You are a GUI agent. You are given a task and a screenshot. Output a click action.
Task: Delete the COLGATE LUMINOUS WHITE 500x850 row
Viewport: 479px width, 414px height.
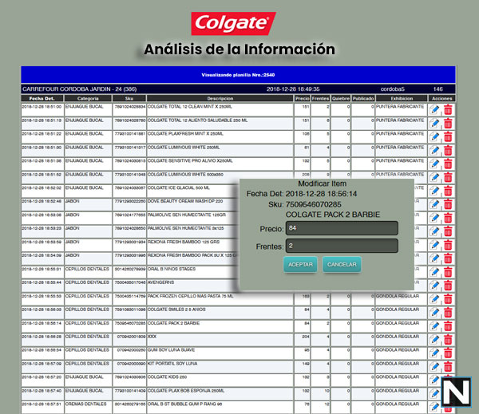[448, 177]
